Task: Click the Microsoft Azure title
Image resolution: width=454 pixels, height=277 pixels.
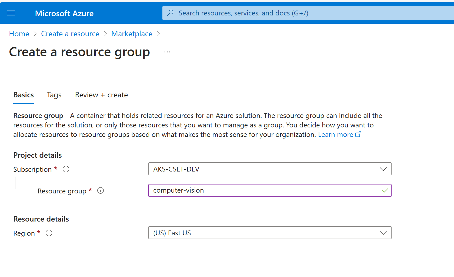Action: click(x=64, y=13)
